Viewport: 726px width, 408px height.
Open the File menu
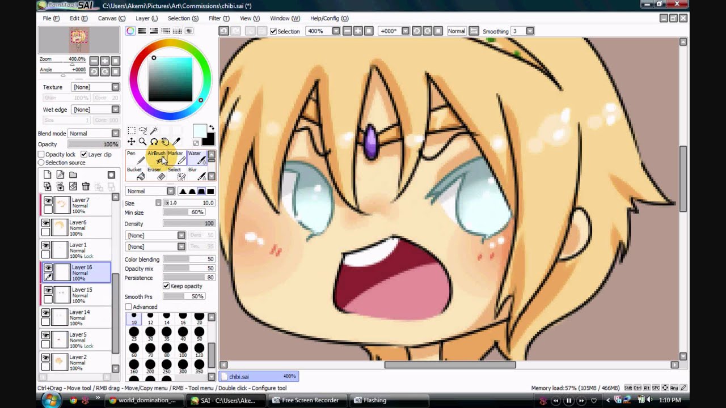(x=51, y=18)
